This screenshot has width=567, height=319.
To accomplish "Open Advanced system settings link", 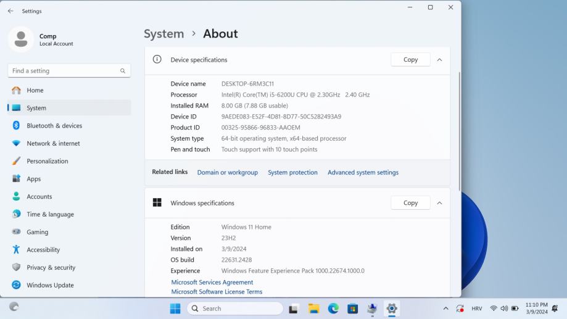I will [363, 173].
